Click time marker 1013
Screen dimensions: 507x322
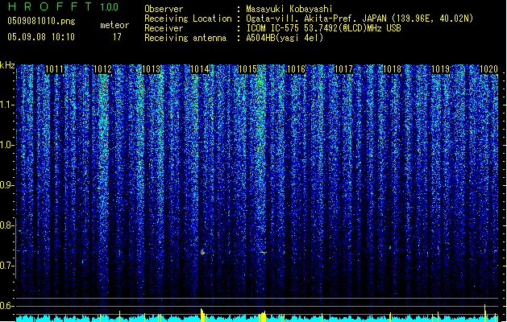coord(151,69)
